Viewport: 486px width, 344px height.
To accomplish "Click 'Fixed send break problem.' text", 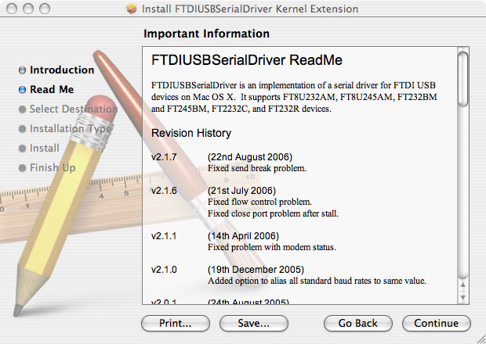I will [x=257, y=168].
